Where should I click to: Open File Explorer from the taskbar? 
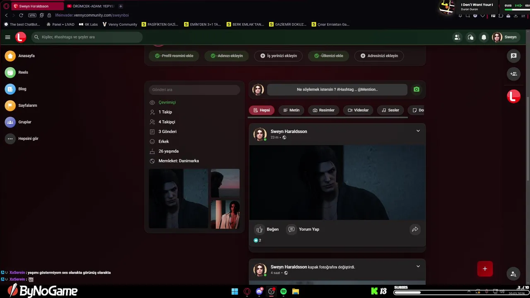[296, 291]
